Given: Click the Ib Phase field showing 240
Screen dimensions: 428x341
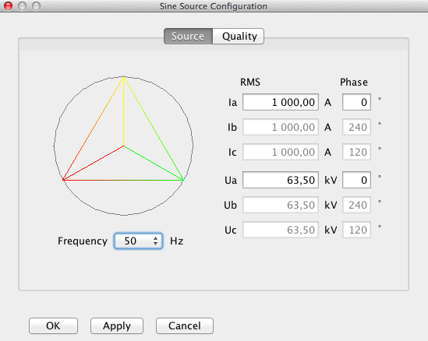Looking at the screenshot, I should pyautogui.click(x=356, y=127).
